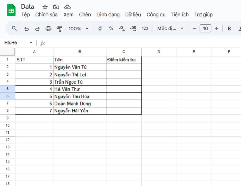Click the Undo arrow icon
Viewport: 241px width, 186px height.
(x=27, y=29)
